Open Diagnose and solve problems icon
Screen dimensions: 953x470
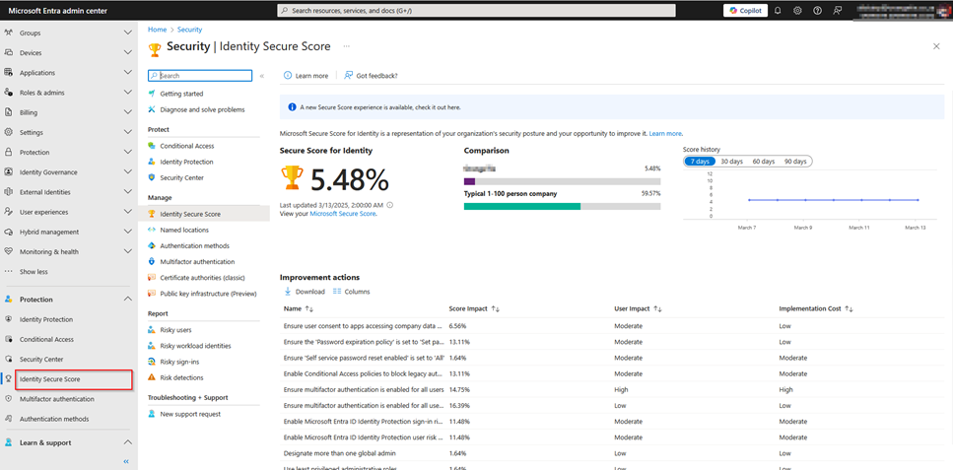pos(152,109)
